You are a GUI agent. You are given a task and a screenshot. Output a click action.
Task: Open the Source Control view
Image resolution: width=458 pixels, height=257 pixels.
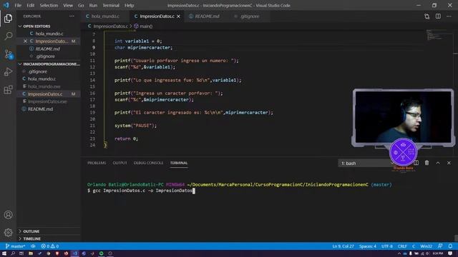8,54
